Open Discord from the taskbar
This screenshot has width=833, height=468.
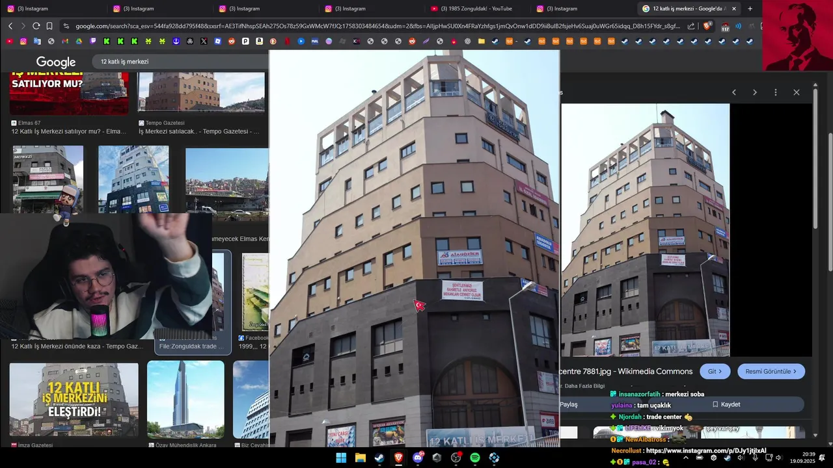418,458
